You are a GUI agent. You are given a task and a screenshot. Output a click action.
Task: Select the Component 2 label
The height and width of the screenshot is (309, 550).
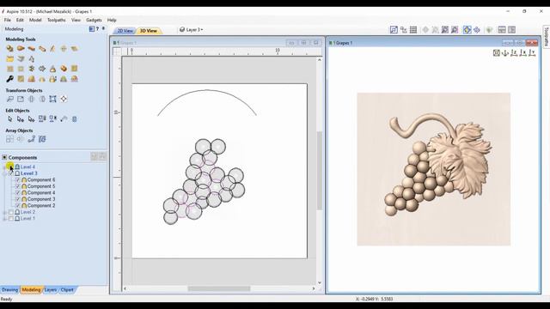point(41,206)
